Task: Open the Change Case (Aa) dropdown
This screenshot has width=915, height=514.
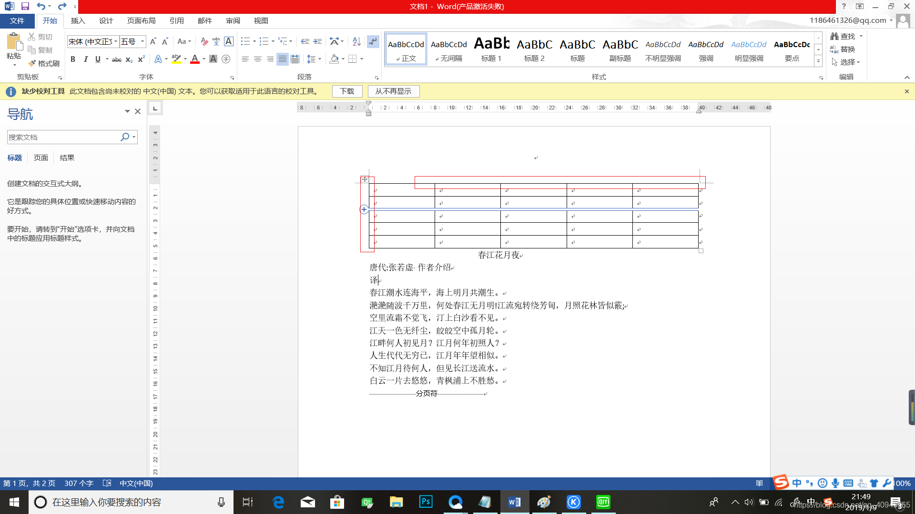Action: [x=184, y=41]
